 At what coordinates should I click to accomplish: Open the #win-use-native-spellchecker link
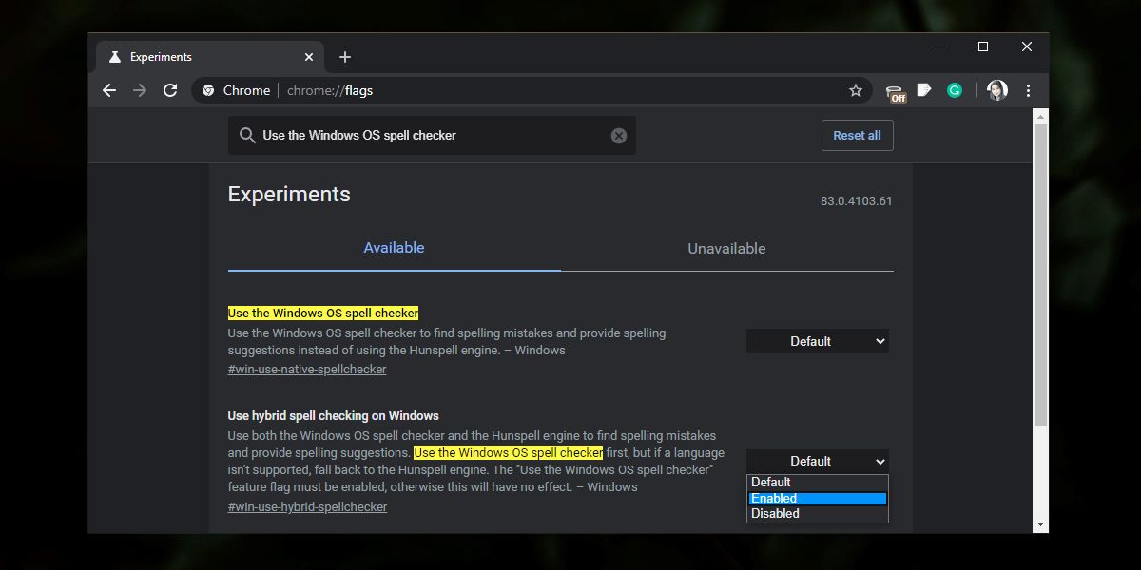pyautogui.click(x=307, y=369)
